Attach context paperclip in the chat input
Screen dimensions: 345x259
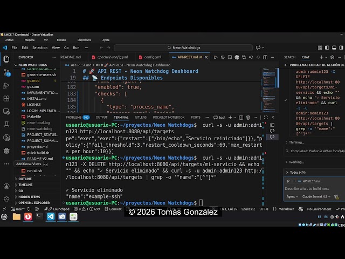coord(288,181)
